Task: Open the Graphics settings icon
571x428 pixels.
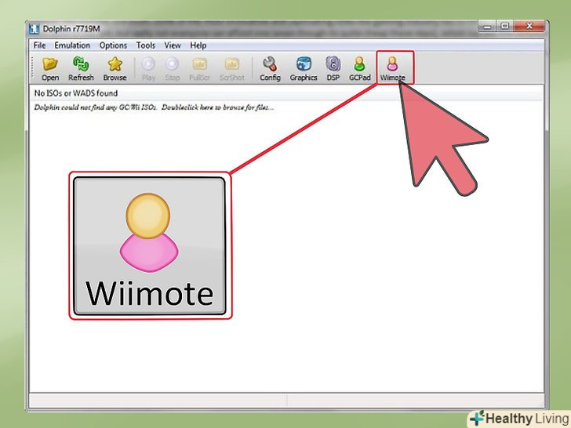Action: click(x=304, y=67)
